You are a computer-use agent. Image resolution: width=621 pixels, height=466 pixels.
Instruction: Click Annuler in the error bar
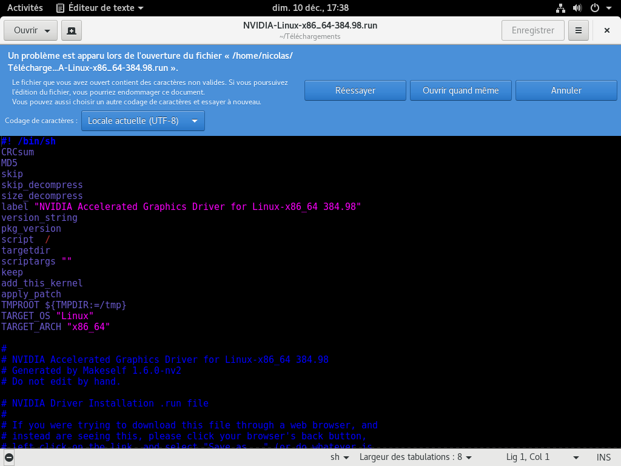tap(566, 90)
